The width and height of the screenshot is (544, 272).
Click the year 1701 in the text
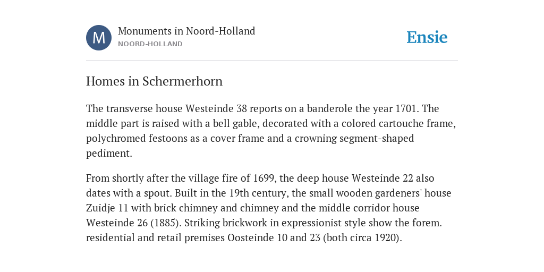405,108
